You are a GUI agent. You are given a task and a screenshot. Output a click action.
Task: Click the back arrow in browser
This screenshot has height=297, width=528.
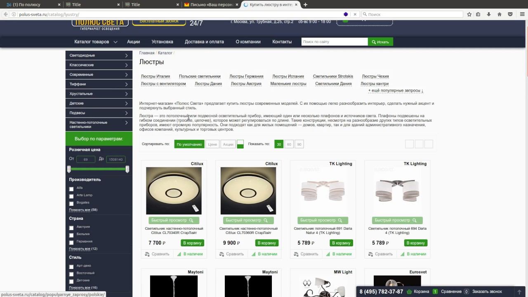[x=5, y=14]
